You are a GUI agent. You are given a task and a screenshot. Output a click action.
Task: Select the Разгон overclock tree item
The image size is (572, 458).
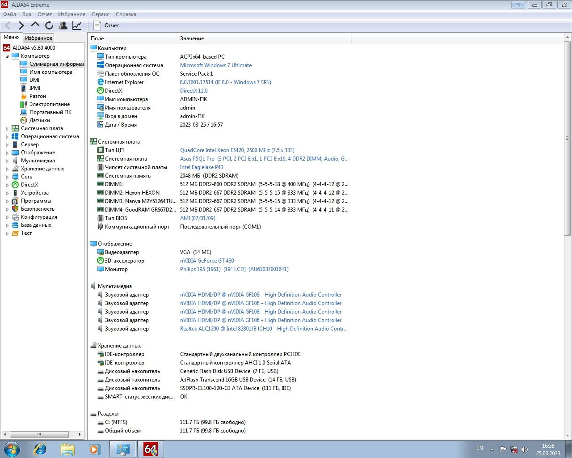(x=38, y=96)
